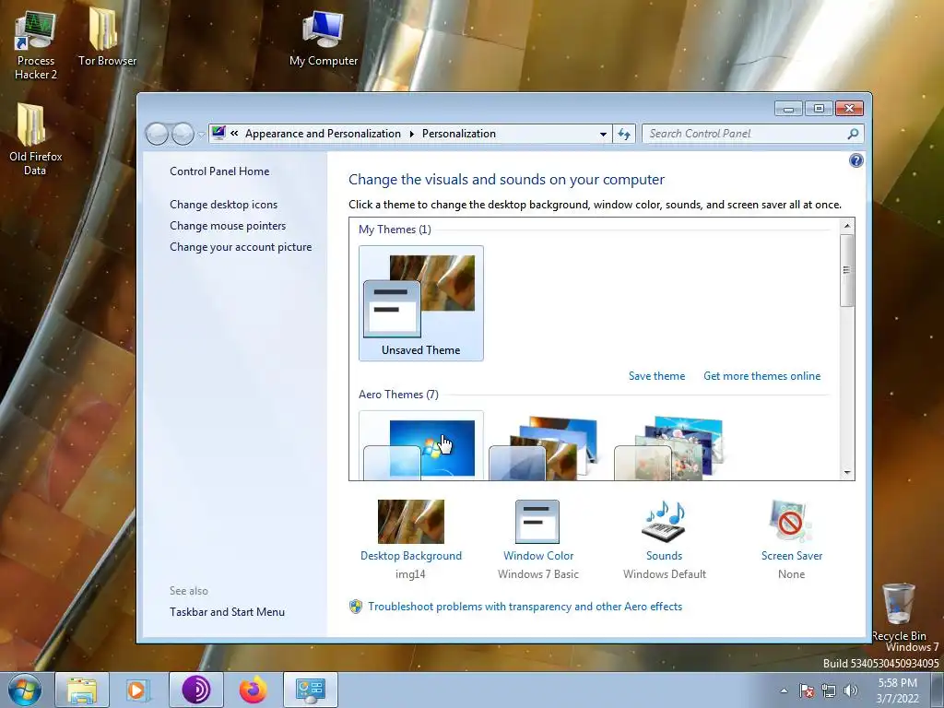The height and width of the screenshot is (708, 944).
Task: Open Windows Explorer from the taskbar
Action: (82, 690)
